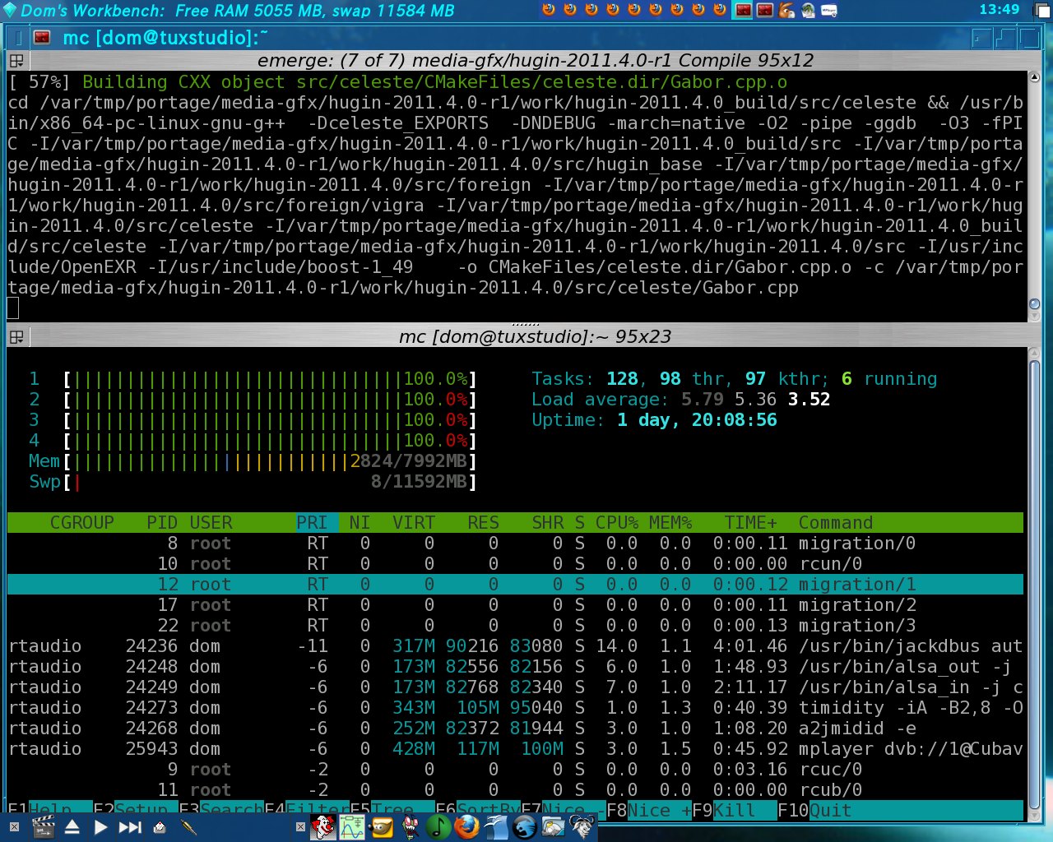Viewport: 1053px width, 842px height.
Task: Sort htop by the CPU% column header
Action: 616,523
